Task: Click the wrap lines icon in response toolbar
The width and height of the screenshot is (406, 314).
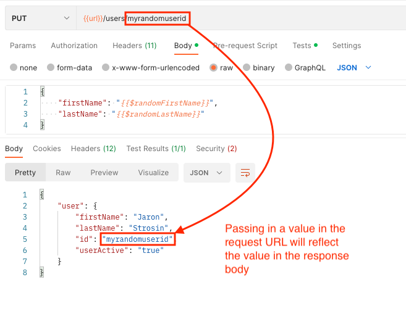Action: (x=245, y=173)
